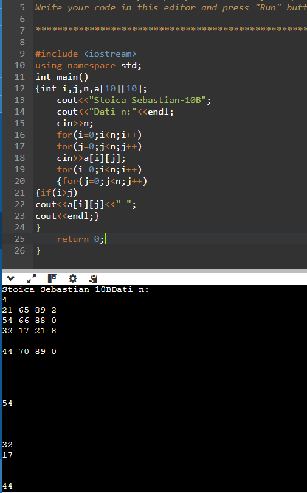Screen dimensions: 307x493
Task: Collapse the console with the chevron icon
Action: click(x=11, y=278)
